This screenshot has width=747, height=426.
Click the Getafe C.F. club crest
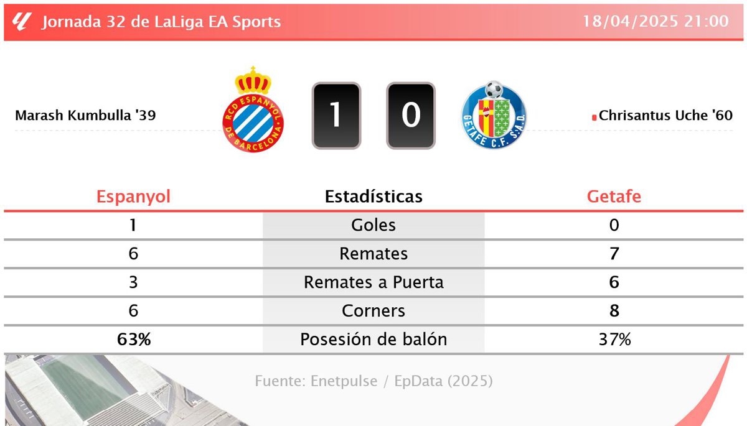coord(494,114)
